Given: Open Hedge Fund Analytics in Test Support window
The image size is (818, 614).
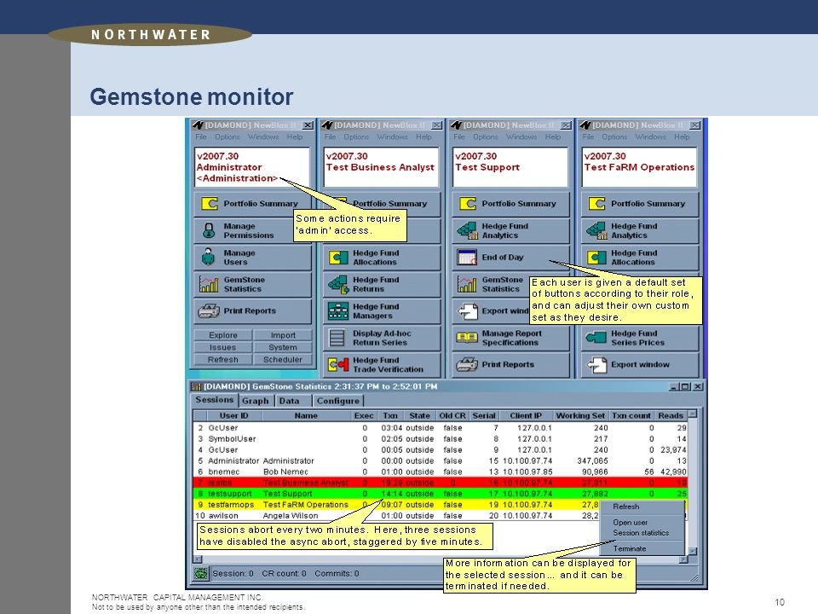Looking at the screenshot, I should [510, 230].
